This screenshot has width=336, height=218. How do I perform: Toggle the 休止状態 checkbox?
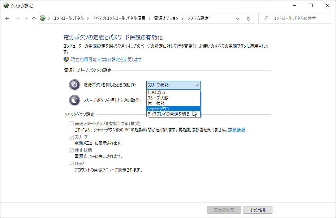click(72, 150)
